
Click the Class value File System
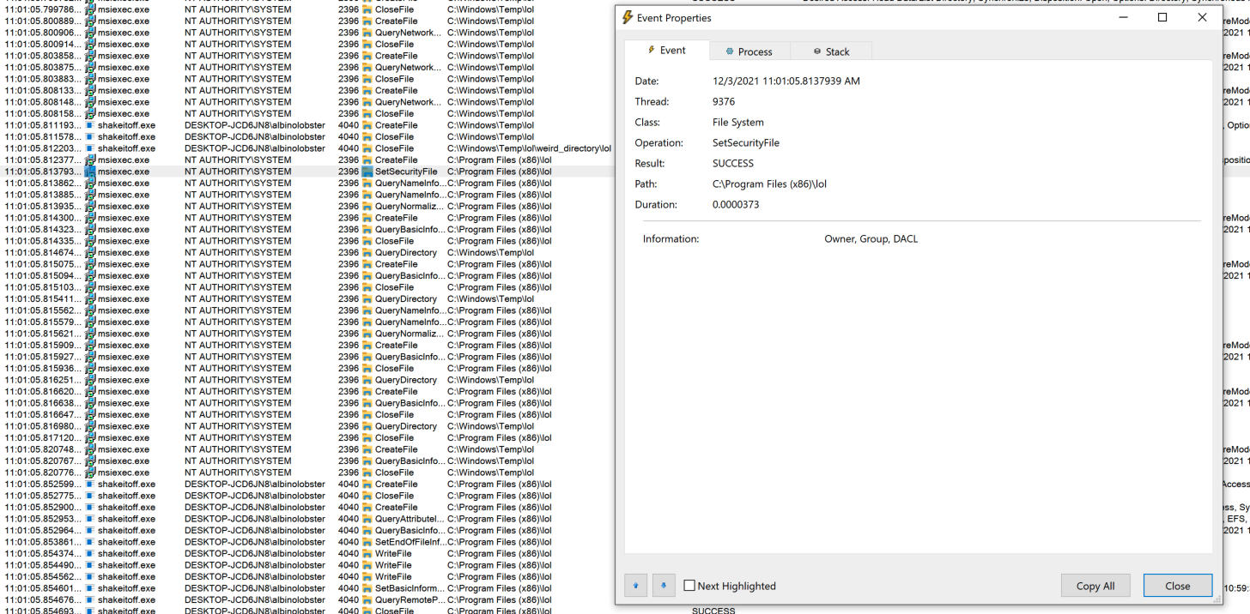click(x=738, y=123)
